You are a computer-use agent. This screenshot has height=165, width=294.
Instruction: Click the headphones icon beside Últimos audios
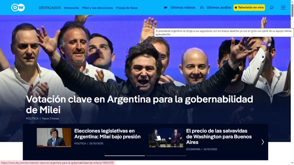202,8
